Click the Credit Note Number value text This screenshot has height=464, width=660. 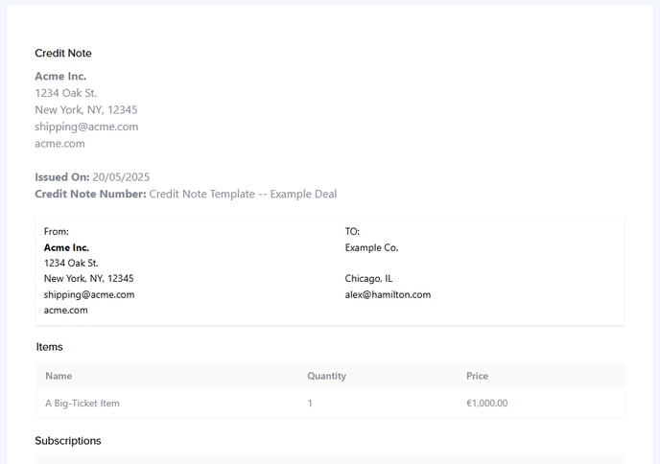(243, 194)
